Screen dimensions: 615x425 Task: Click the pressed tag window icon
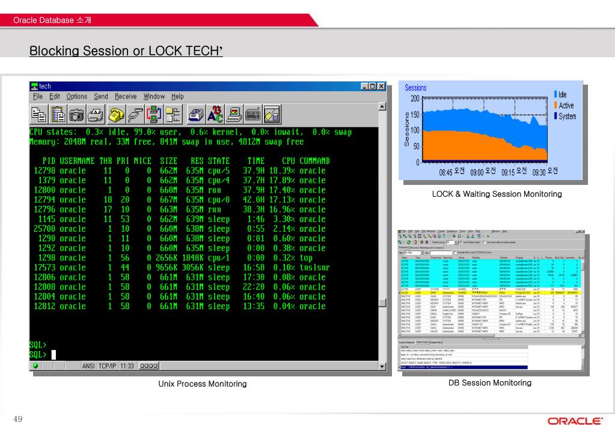click(x=272, y=115)
